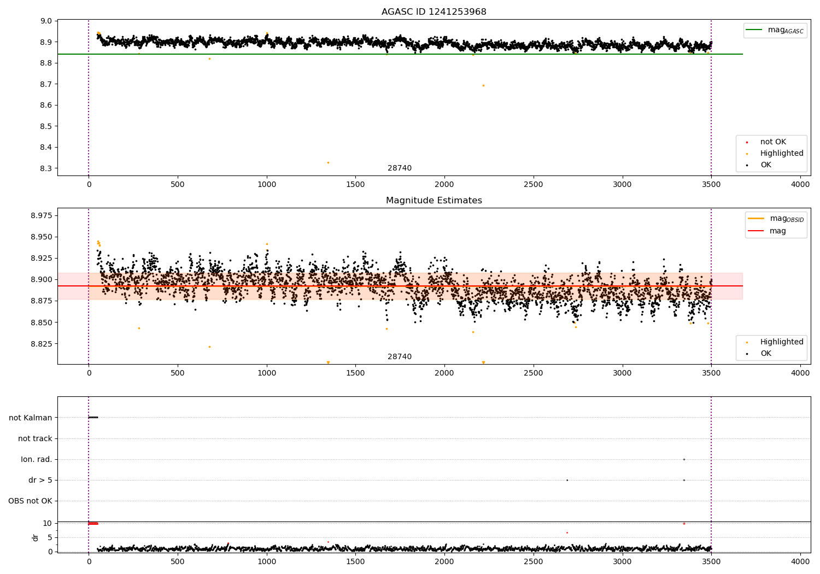Click the '8.900' y-tick in middle plot
This screenshot has width=820, height=574.
pyautogui.click(x=42, y=279)
